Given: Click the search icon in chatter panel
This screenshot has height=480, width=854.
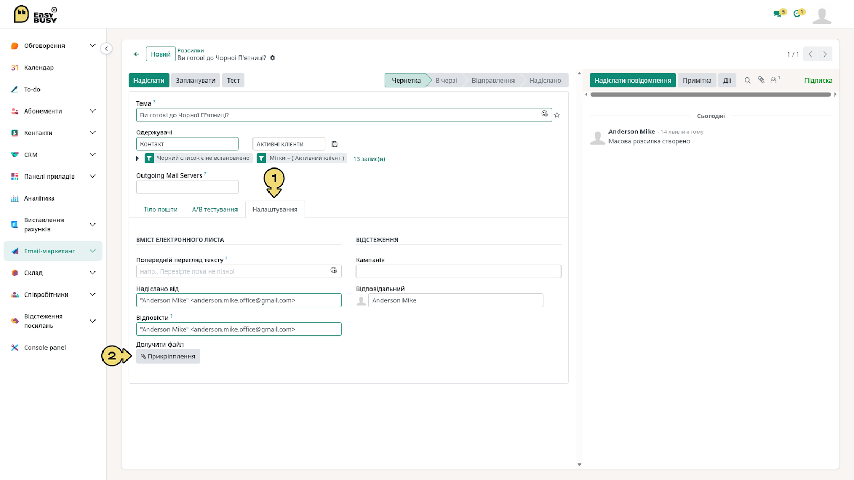Looking at the screenshot, I should pyautogui.click(x=747, y=81).
